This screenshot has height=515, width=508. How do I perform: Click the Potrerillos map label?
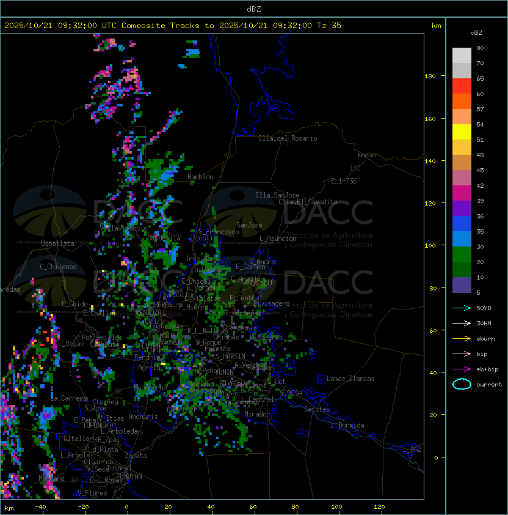pyautogui.click(x=102, y=338)
